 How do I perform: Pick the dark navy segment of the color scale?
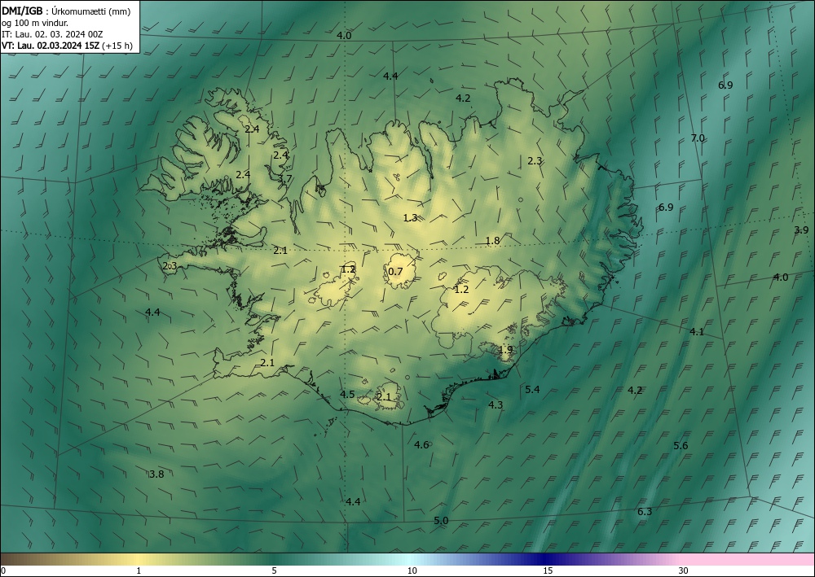(543, 559)
